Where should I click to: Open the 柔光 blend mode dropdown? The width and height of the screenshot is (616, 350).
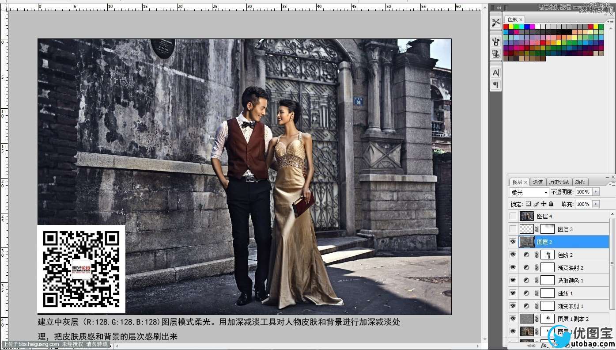tap(529, 192)
